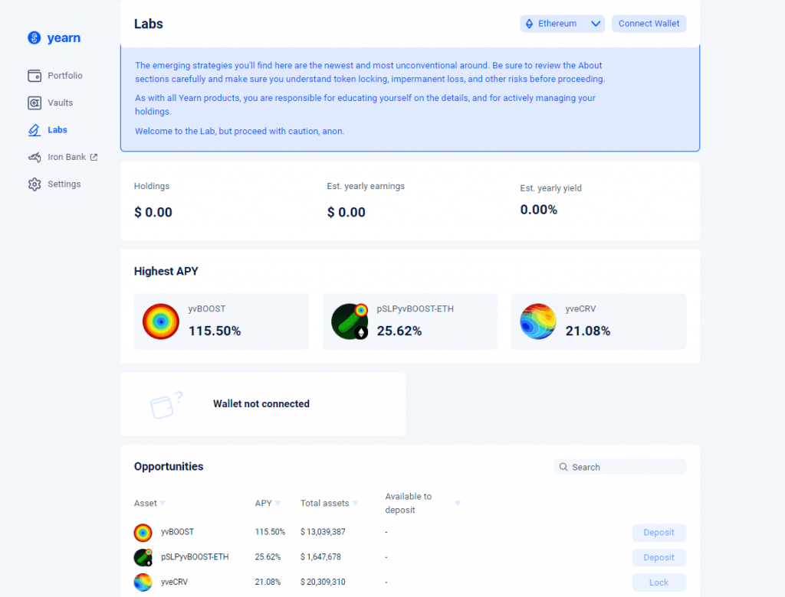Deposit into the pSLPyvBOOST-ETH row
Viewport: 785px width, 597px height.
(659, 557)
